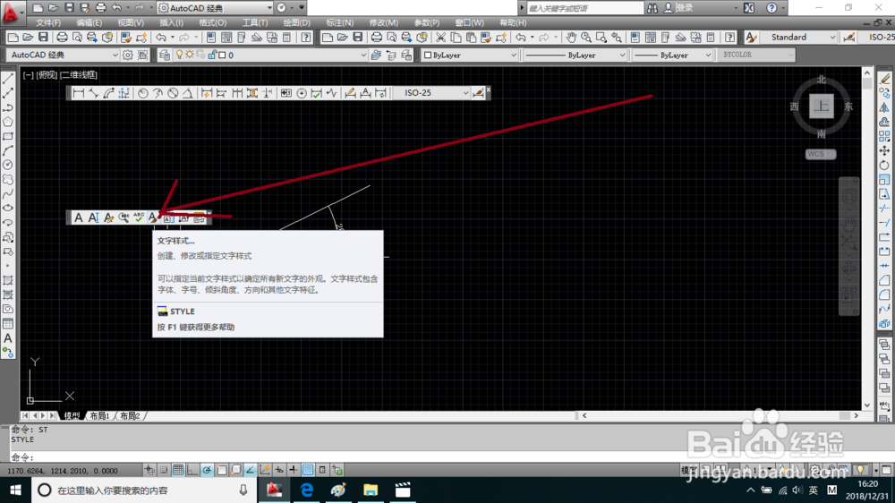Choose the Angular dimension tool

187,93
